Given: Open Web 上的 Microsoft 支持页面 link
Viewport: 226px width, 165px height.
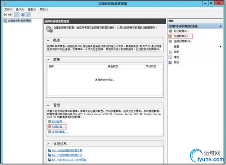Looking at the screenshot, I should [69, 160].
